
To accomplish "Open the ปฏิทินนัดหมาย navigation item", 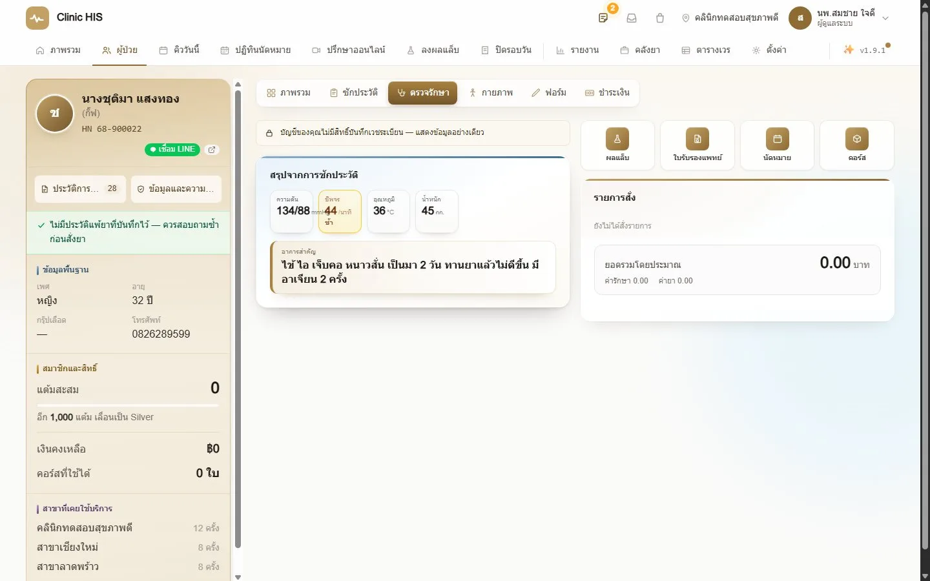I will (x=256, y=50).
